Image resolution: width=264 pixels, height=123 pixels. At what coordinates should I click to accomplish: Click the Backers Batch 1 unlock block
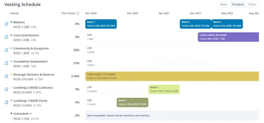tap(101, 24)
